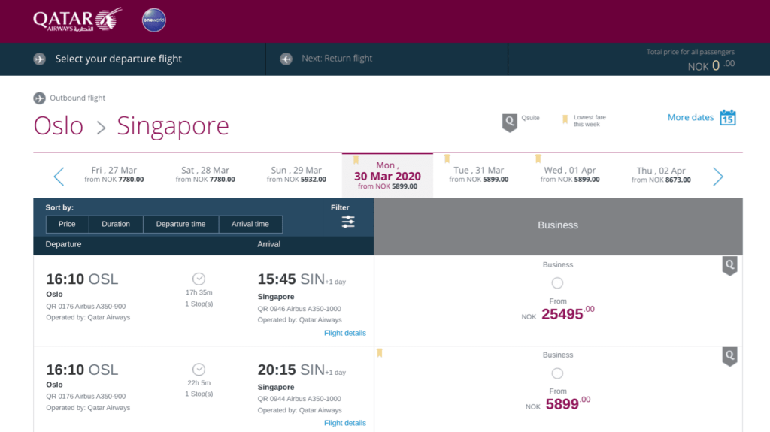Image resolution: width=770 pixels, height=432 pixels.
Task: Click Qsuite badge on 25495 fare
Action: (x=729, y=266)
